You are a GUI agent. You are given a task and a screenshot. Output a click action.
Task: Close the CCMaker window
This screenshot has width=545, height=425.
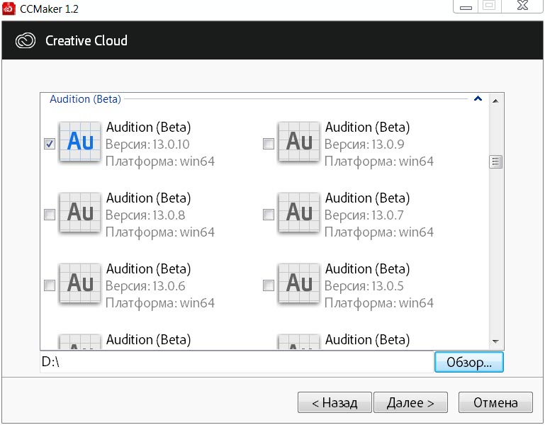coord(522,6)
